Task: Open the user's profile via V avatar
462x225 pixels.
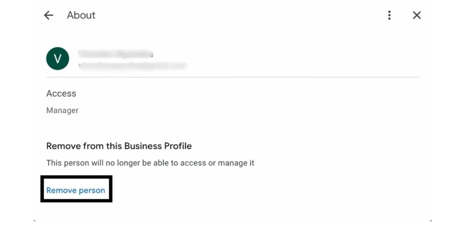Action: (x=57, y=59)
